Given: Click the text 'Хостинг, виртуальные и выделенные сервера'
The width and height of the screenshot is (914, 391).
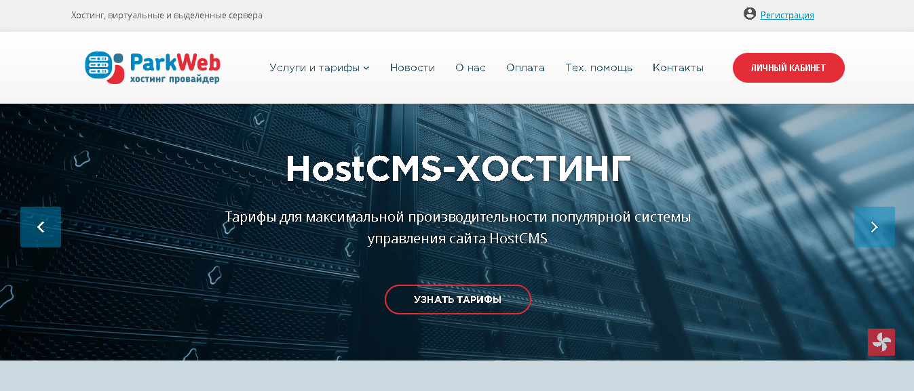Looking at the screenshot, I should [167, 15].
